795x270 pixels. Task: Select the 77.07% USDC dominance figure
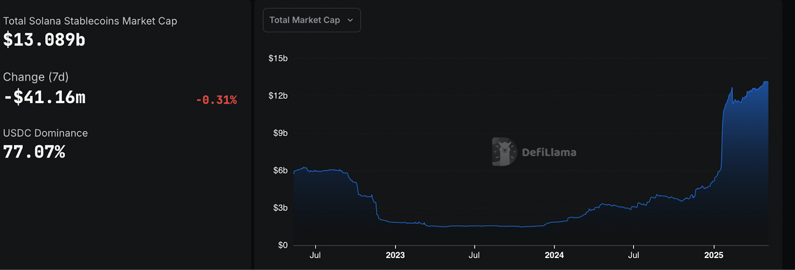coord(34,152)
